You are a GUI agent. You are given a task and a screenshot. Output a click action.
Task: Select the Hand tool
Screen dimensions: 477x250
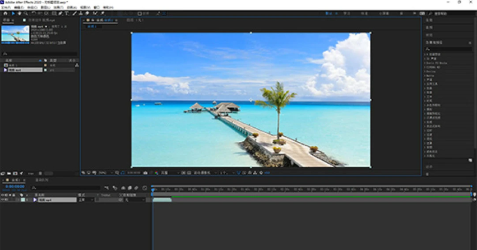(x=19, y=13)
